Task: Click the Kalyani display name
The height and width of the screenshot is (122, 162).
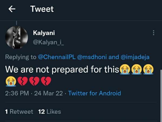Action: [x=43, y=33]
